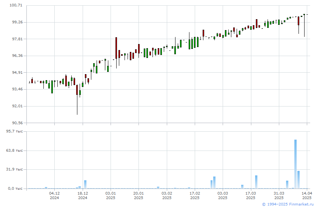Click the volume label 95,7 тыс
The width and height of the screenshot is (317, 207).
pyautogui.click(x=14, y=131)
